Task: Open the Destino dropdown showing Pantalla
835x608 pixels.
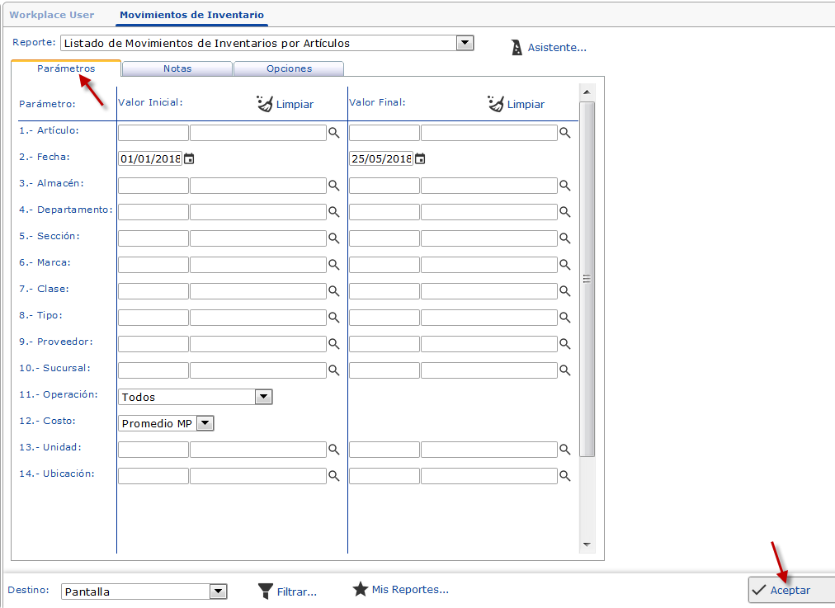Action: [218, 592]
